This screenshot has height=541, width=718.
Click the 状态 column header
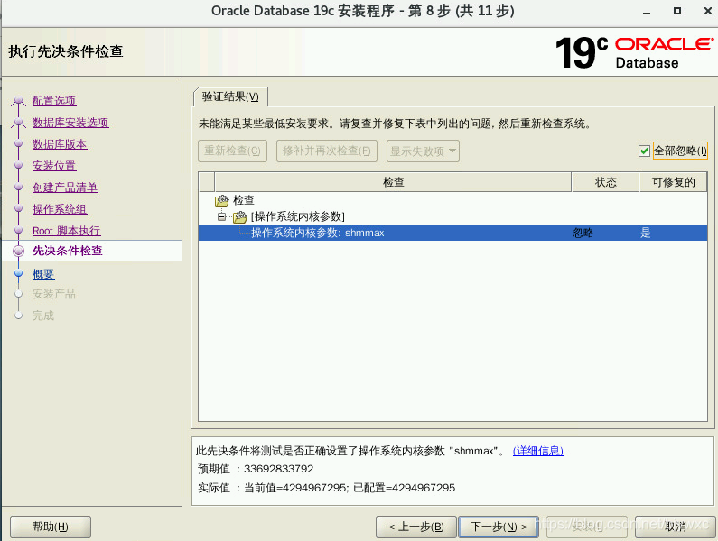(605, 182)
